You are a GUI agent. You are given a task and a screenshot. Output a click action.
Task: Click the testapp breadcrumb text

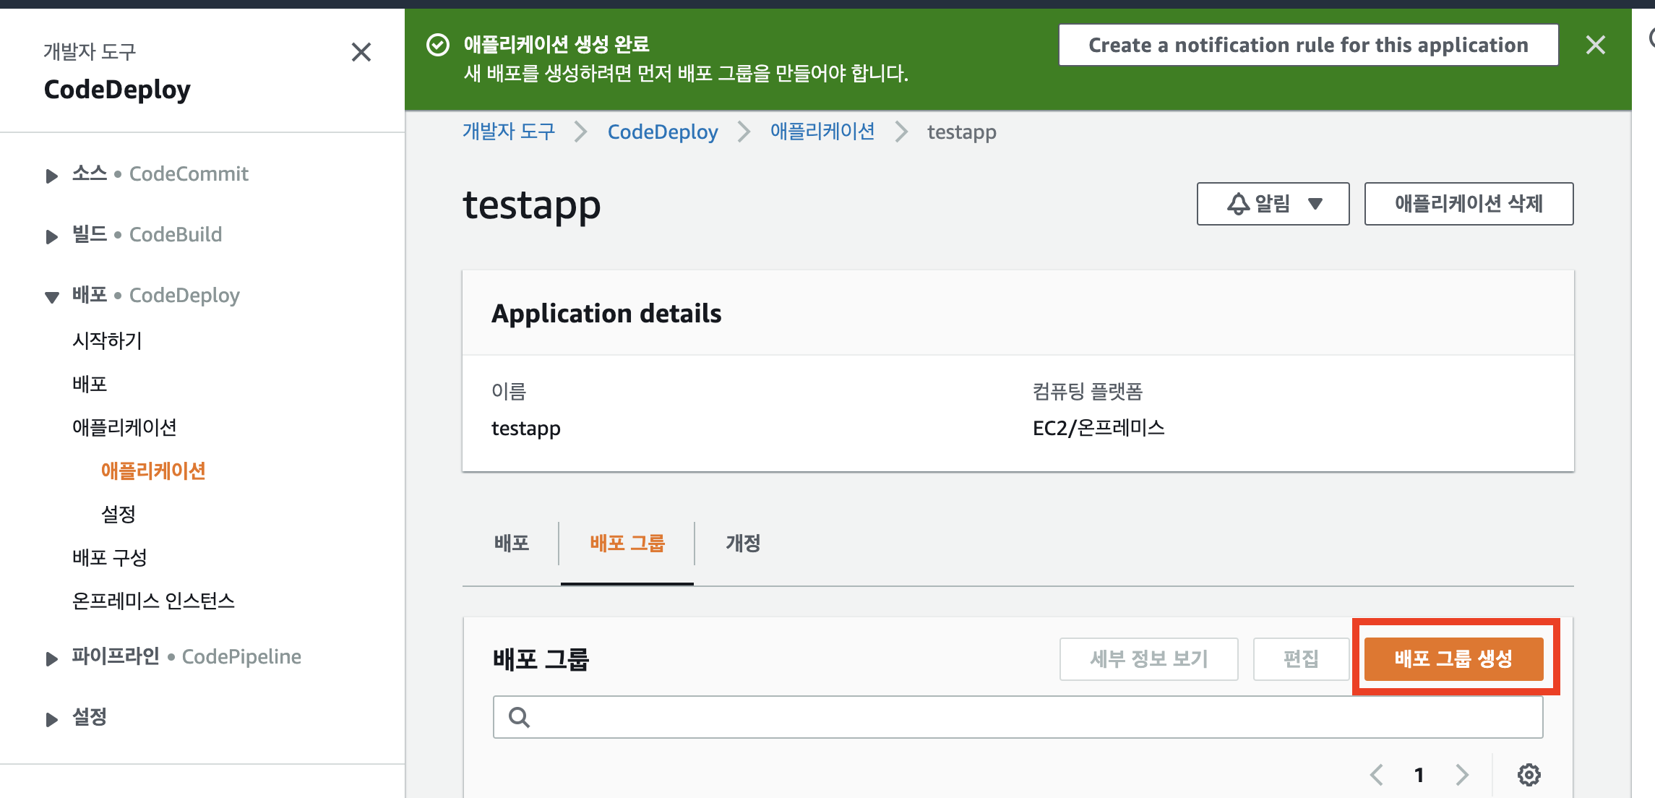961,132
